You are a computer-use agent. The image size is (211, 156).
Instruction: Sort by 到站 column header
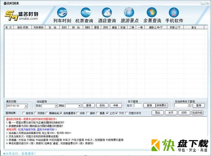(76, 27)
